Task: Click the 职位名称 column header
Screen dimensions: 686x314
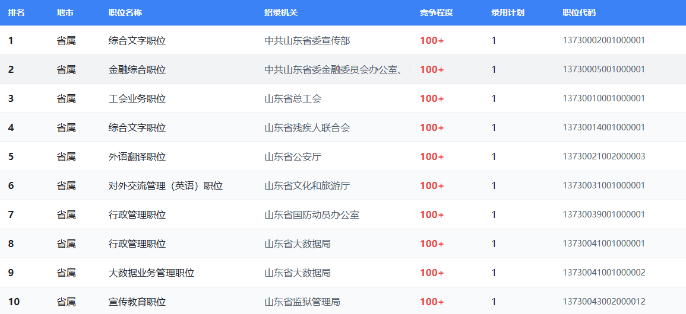Action: click(125, 12)
